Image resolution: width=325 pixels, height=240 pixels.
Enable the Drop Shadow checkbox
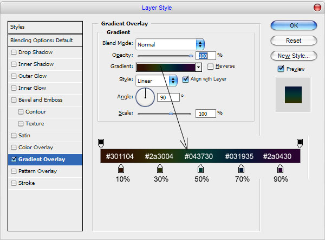click(x=14, y=52)
